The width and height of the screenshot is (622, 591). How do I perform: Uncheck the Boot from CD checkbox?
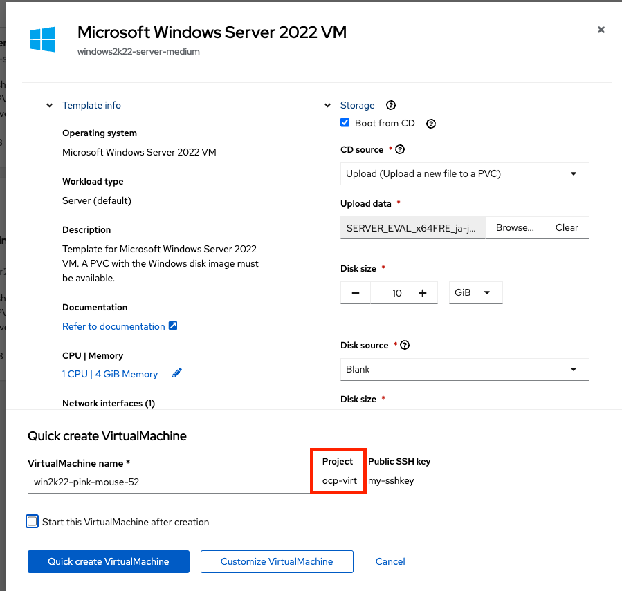click(x=345, y=123)
